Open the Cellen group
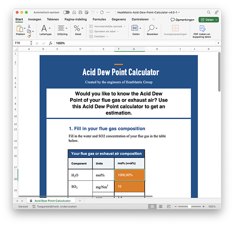234x226 pixels. [x=136, y=30]
